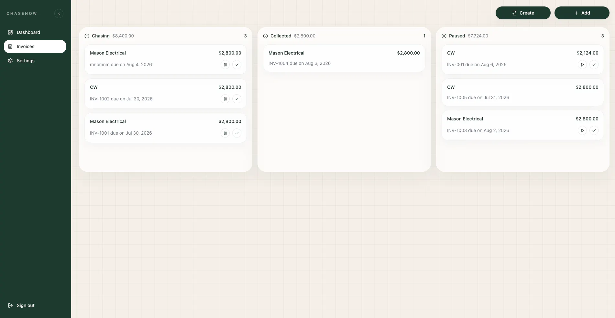This screenshot has height=318, width=615.
Task: Open the CW card for INV-001
Action: [523, 59]
